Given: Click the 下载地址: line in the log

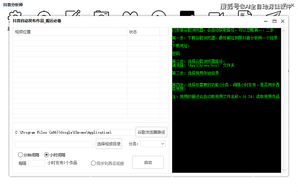Looking at the screenshot, I should [x=181, y=46].
